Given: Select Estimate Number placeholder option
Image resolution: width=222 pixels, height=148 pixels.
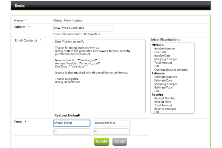Looking at the screenshot, I should (x=165, y=77).
